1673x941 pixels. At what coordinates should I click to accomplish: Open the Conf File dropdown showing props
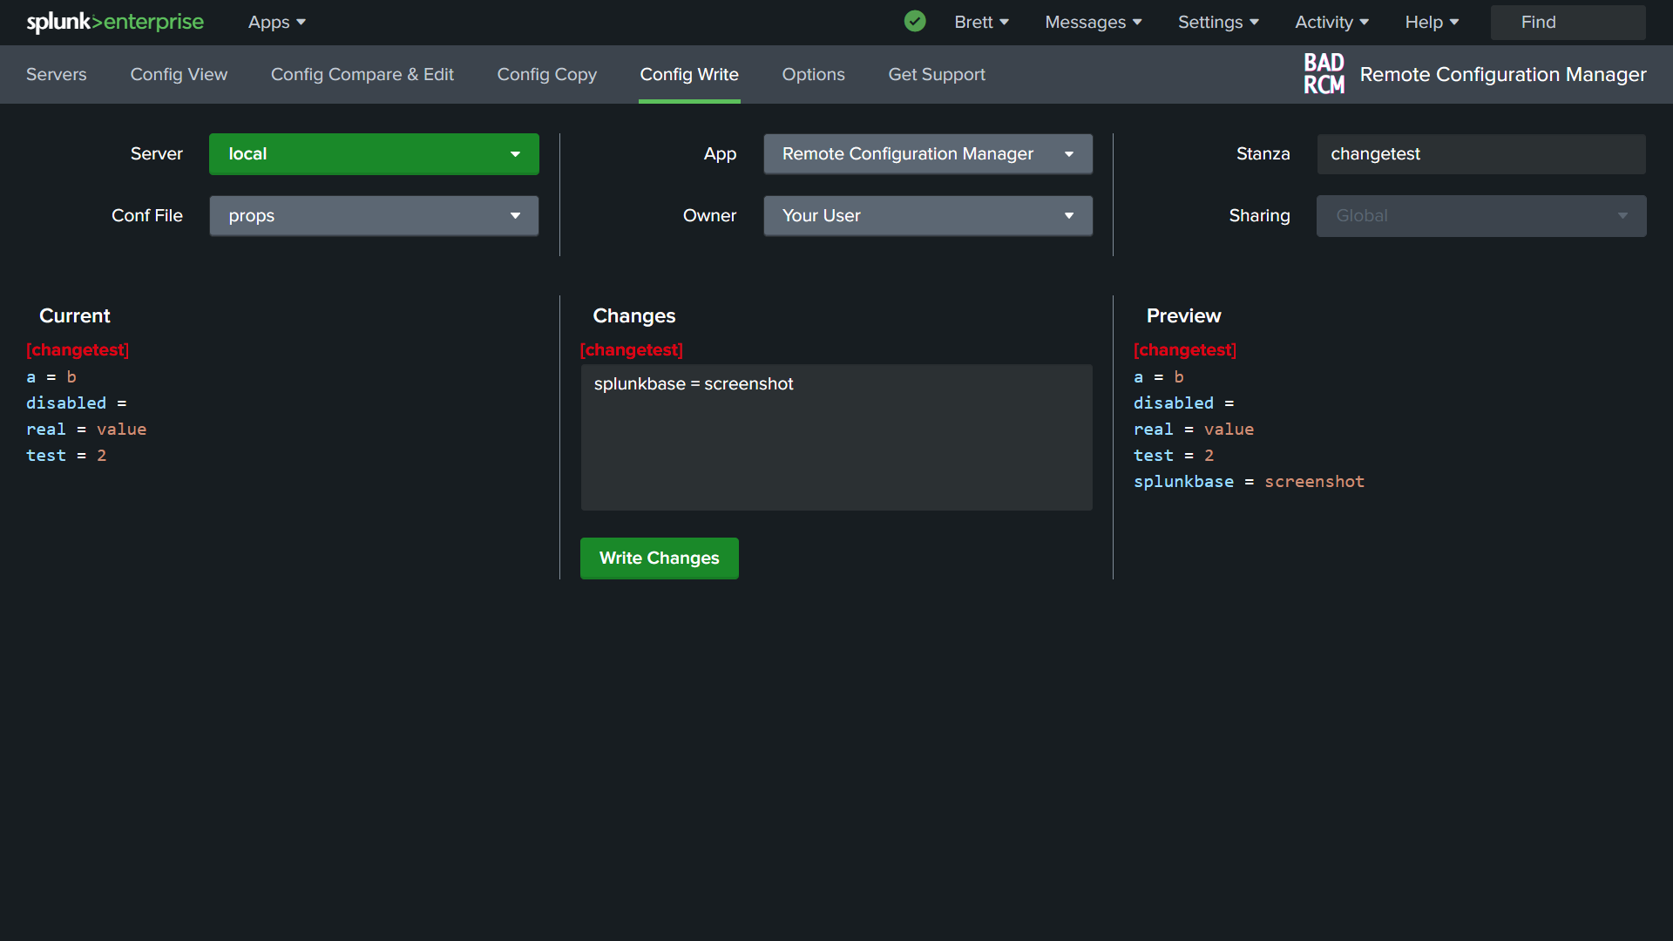pos(374,216)
